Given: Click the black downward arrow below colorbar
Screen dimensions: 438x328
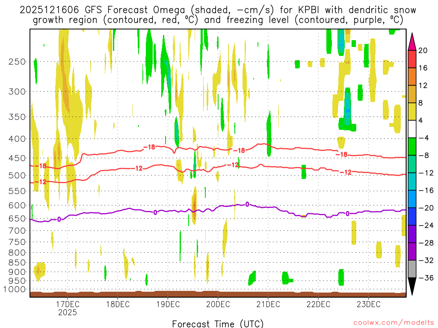Looking at the screenshot, I should (x=412, y=287).
